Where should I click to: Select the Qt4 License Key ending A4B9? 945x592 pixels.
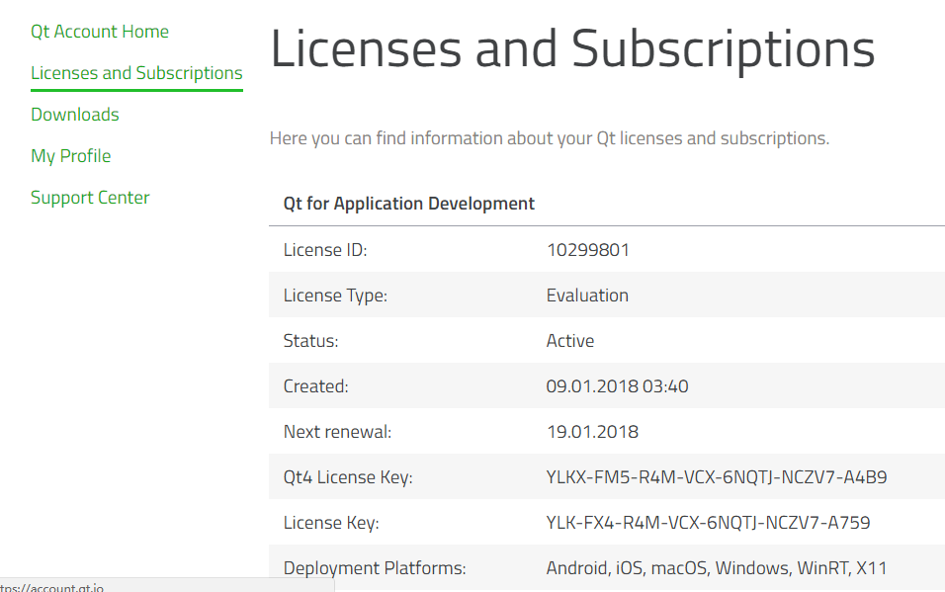pos(717,477)
